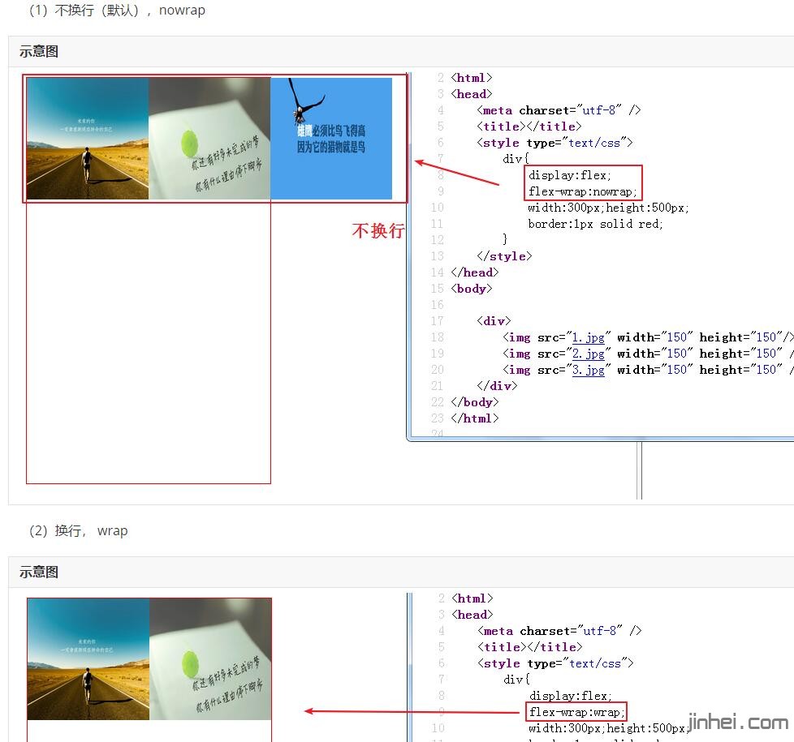Click '<head>' tag in the wrap code
Screen dimensions: 794x742
pyautogui.click(x=473, y=615)
